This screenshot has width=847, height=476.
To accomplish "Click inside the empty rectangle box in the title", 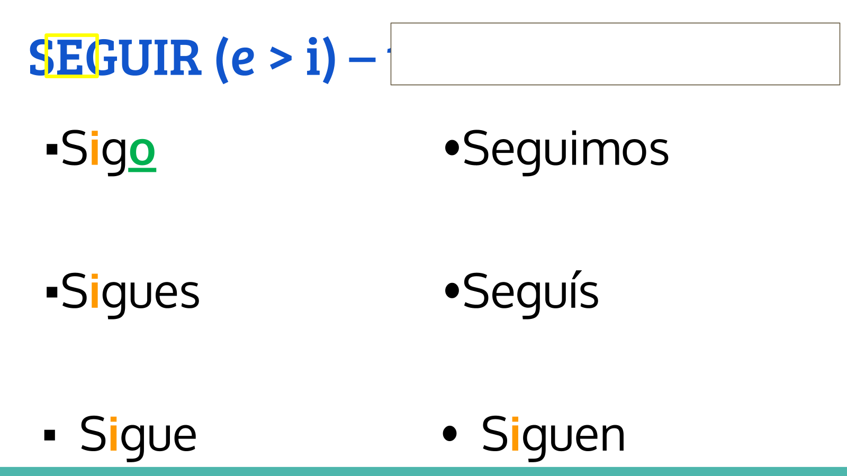I will [615, 54].
